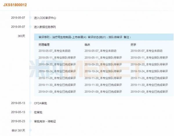Image resolution: width=174 pixels, height=136 pixels.
Task: Click 2018-11-30 entry in 药学 column
Action: pyautogui.click(x=149, y=84)
